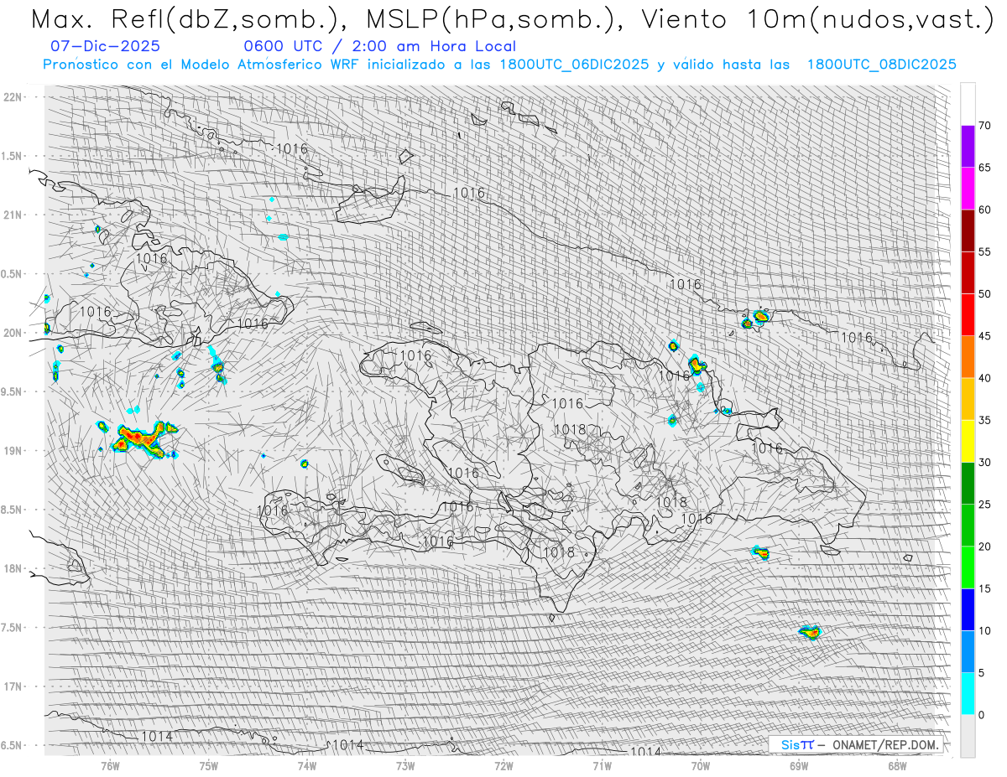
Task: Select the 0600 UTC / 2:00 am Hora Local text
Action: [x=379, y=46]
